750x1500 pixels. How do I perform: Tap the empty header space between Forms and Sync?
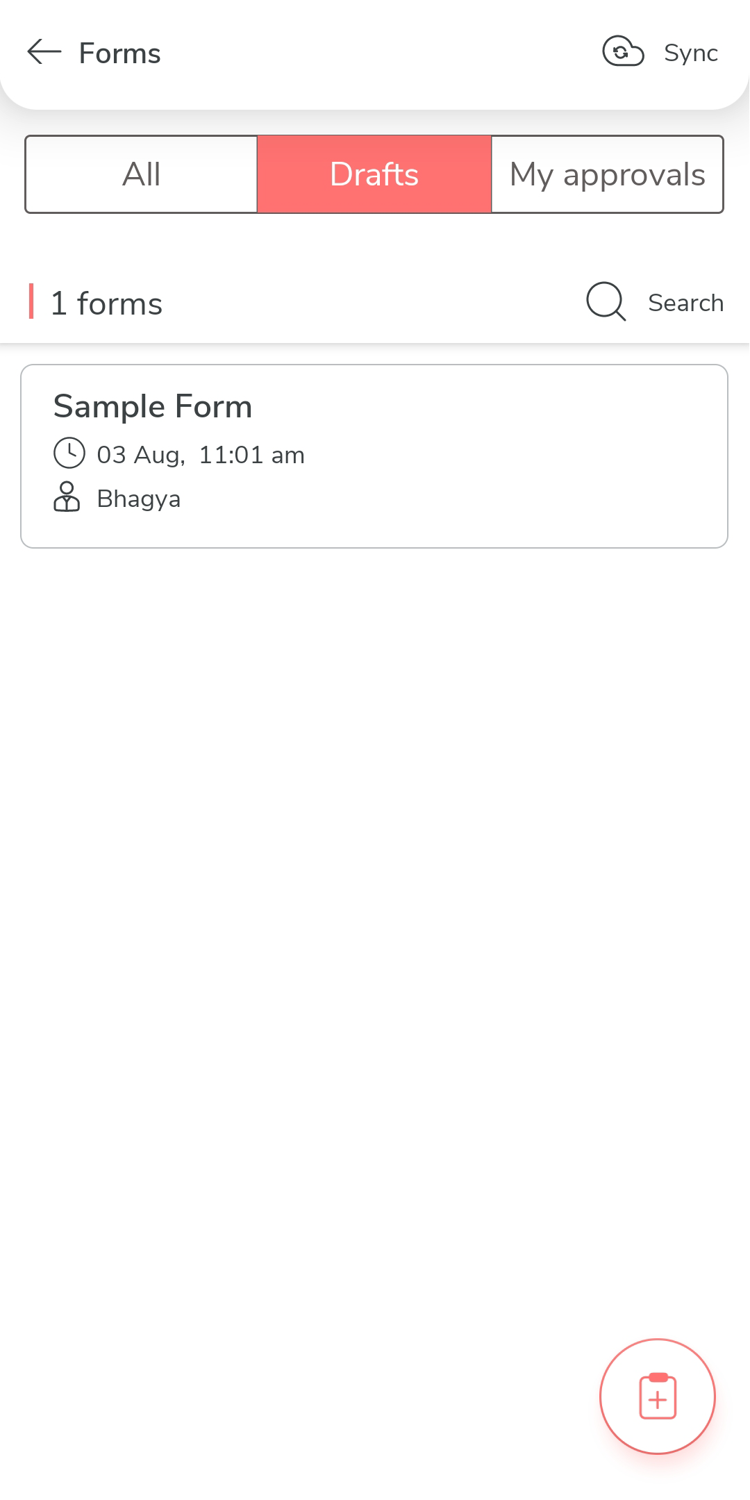[382, 53]
